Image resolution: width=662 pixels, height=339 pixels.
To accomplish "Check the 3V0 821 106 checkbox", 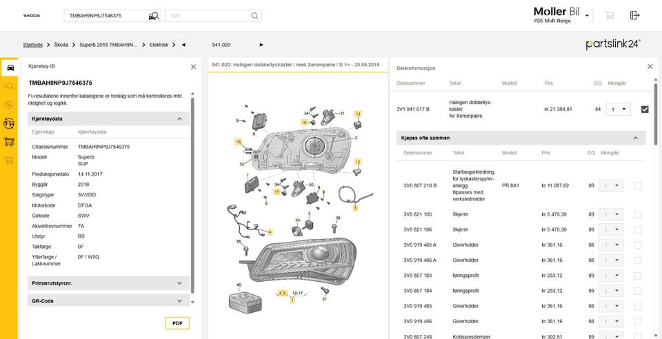I will pyautogui.click(x=637, y=230).
